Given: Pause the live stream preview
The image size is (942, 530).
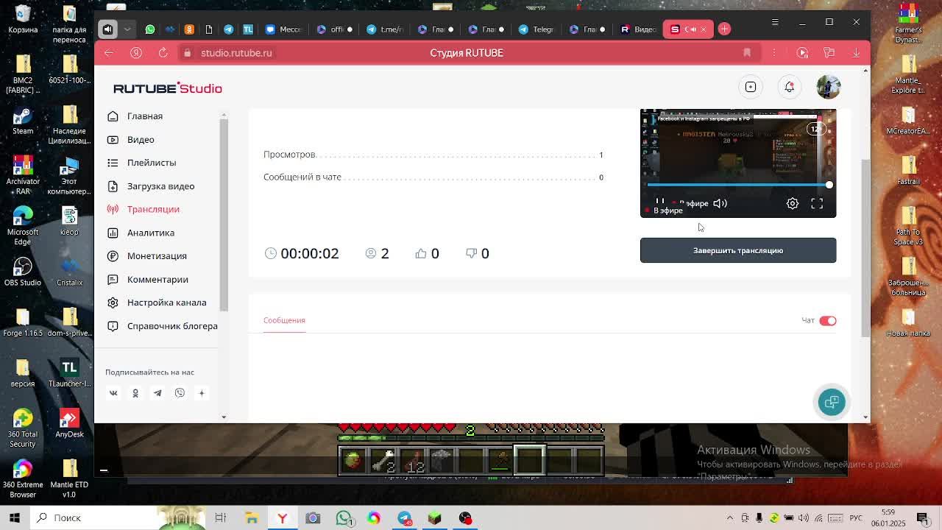Looking at the screenshot, I should 660,202.
